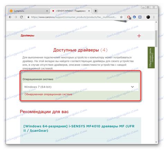Viewport: 164px width, 150px height.
Task: Click the Доступные драйверы (4) heading
Action: (x=80, y=50)
